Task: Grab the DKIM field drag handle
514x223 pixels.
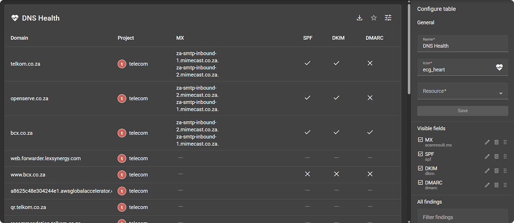Action: (505, 171)
